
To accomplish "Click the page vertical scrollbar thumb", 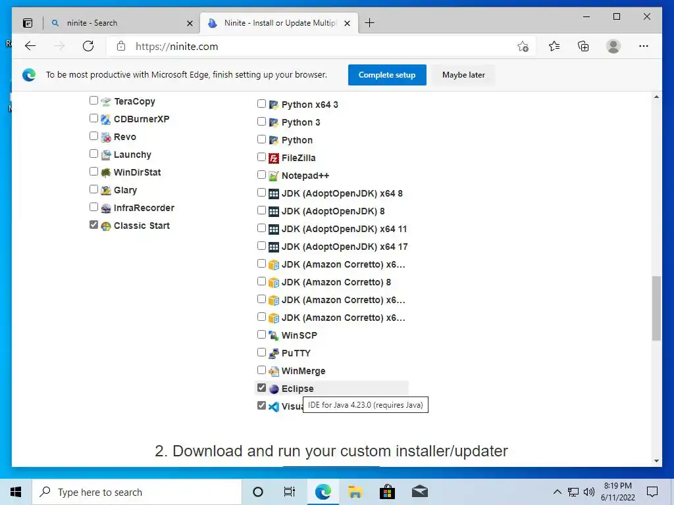I will (x=656, y=308).
